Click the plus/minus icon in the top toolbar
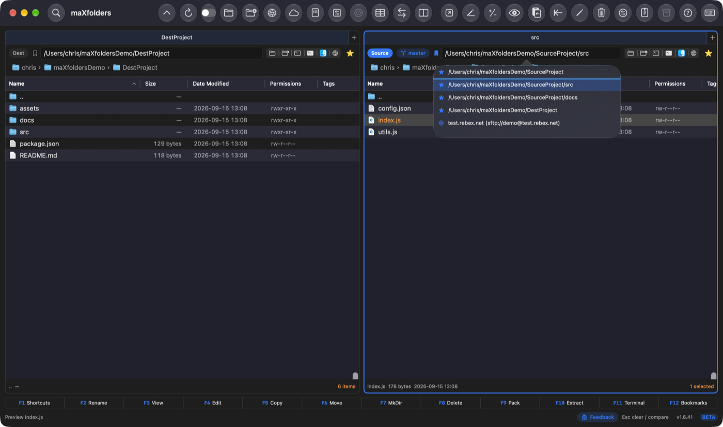The height and width of the screenshot is (427, 723). [x=493, y=13]
